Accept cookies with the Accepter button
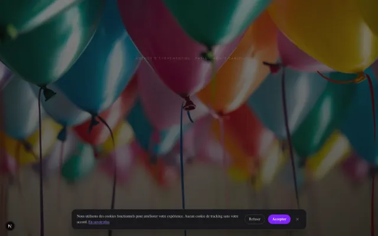378x236 pixels. tap(279, 219)
